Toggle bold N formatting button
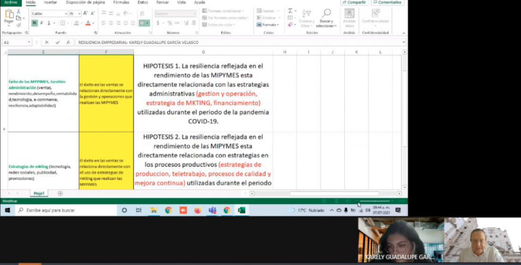This screenshot has width=521, height=265. pos(35,23)
